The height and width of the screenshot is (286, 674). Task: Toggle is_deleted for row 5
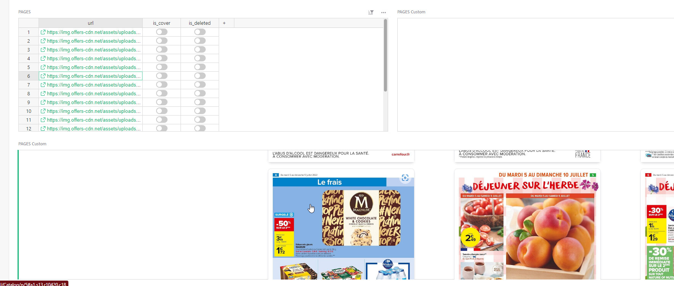pos(200,67)
